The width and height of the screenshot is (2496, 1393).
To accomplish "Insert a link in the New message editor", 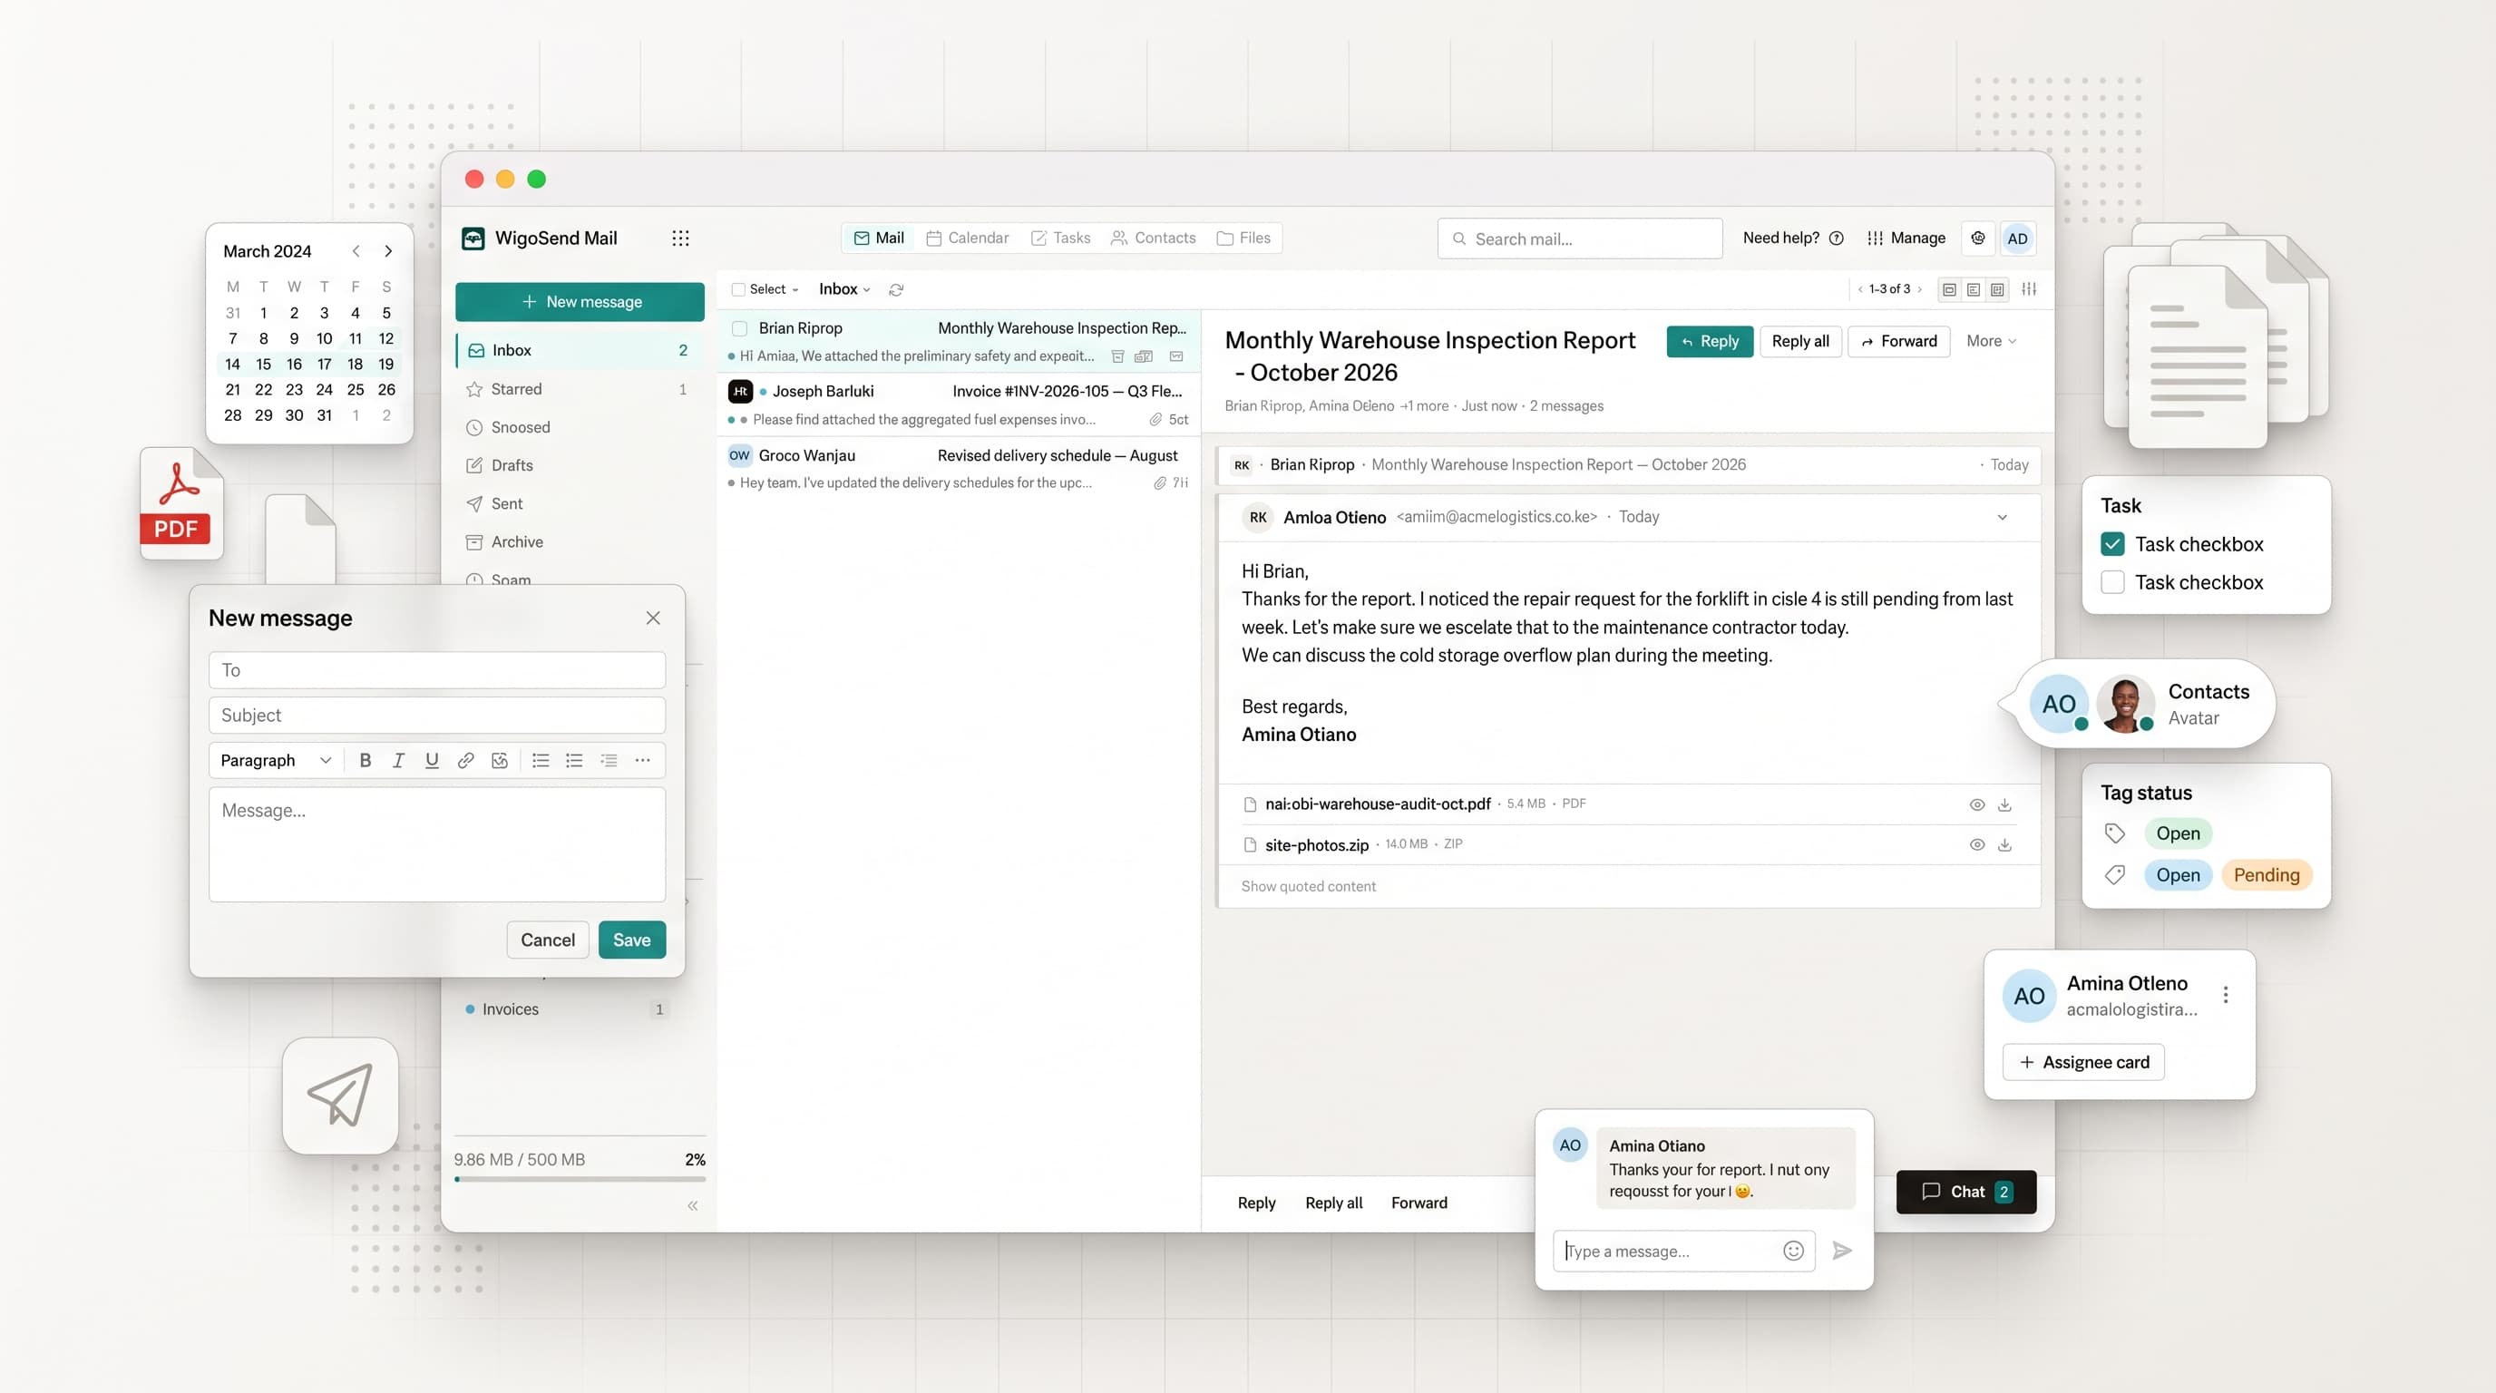I will point(466,760).
